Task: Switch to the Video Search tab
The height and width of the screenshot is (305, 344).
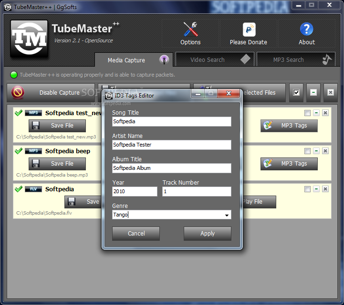Action: coord(215,59)
